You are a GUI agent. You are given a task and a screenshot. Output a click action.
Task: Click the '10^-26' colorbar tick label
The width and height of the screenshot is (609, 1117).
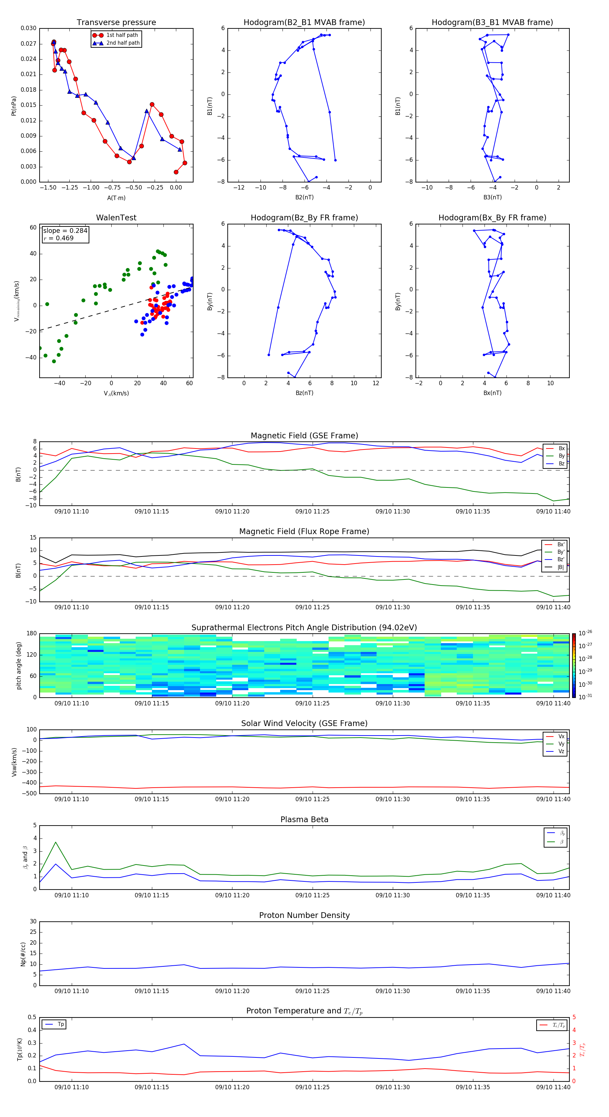[585, 633]
